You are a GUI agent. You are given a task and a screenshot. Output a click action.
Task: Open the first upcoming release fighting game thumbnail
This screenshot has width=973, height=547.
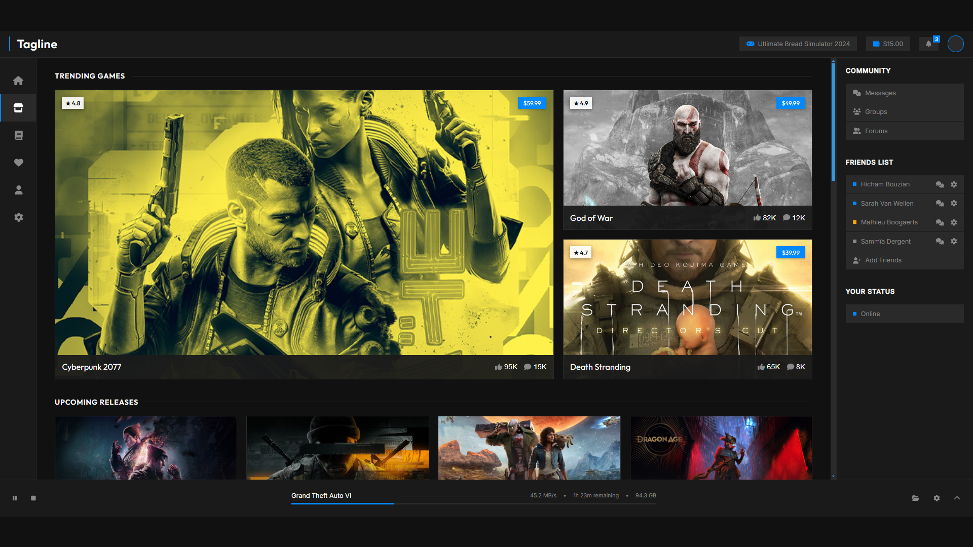point(146,448)
